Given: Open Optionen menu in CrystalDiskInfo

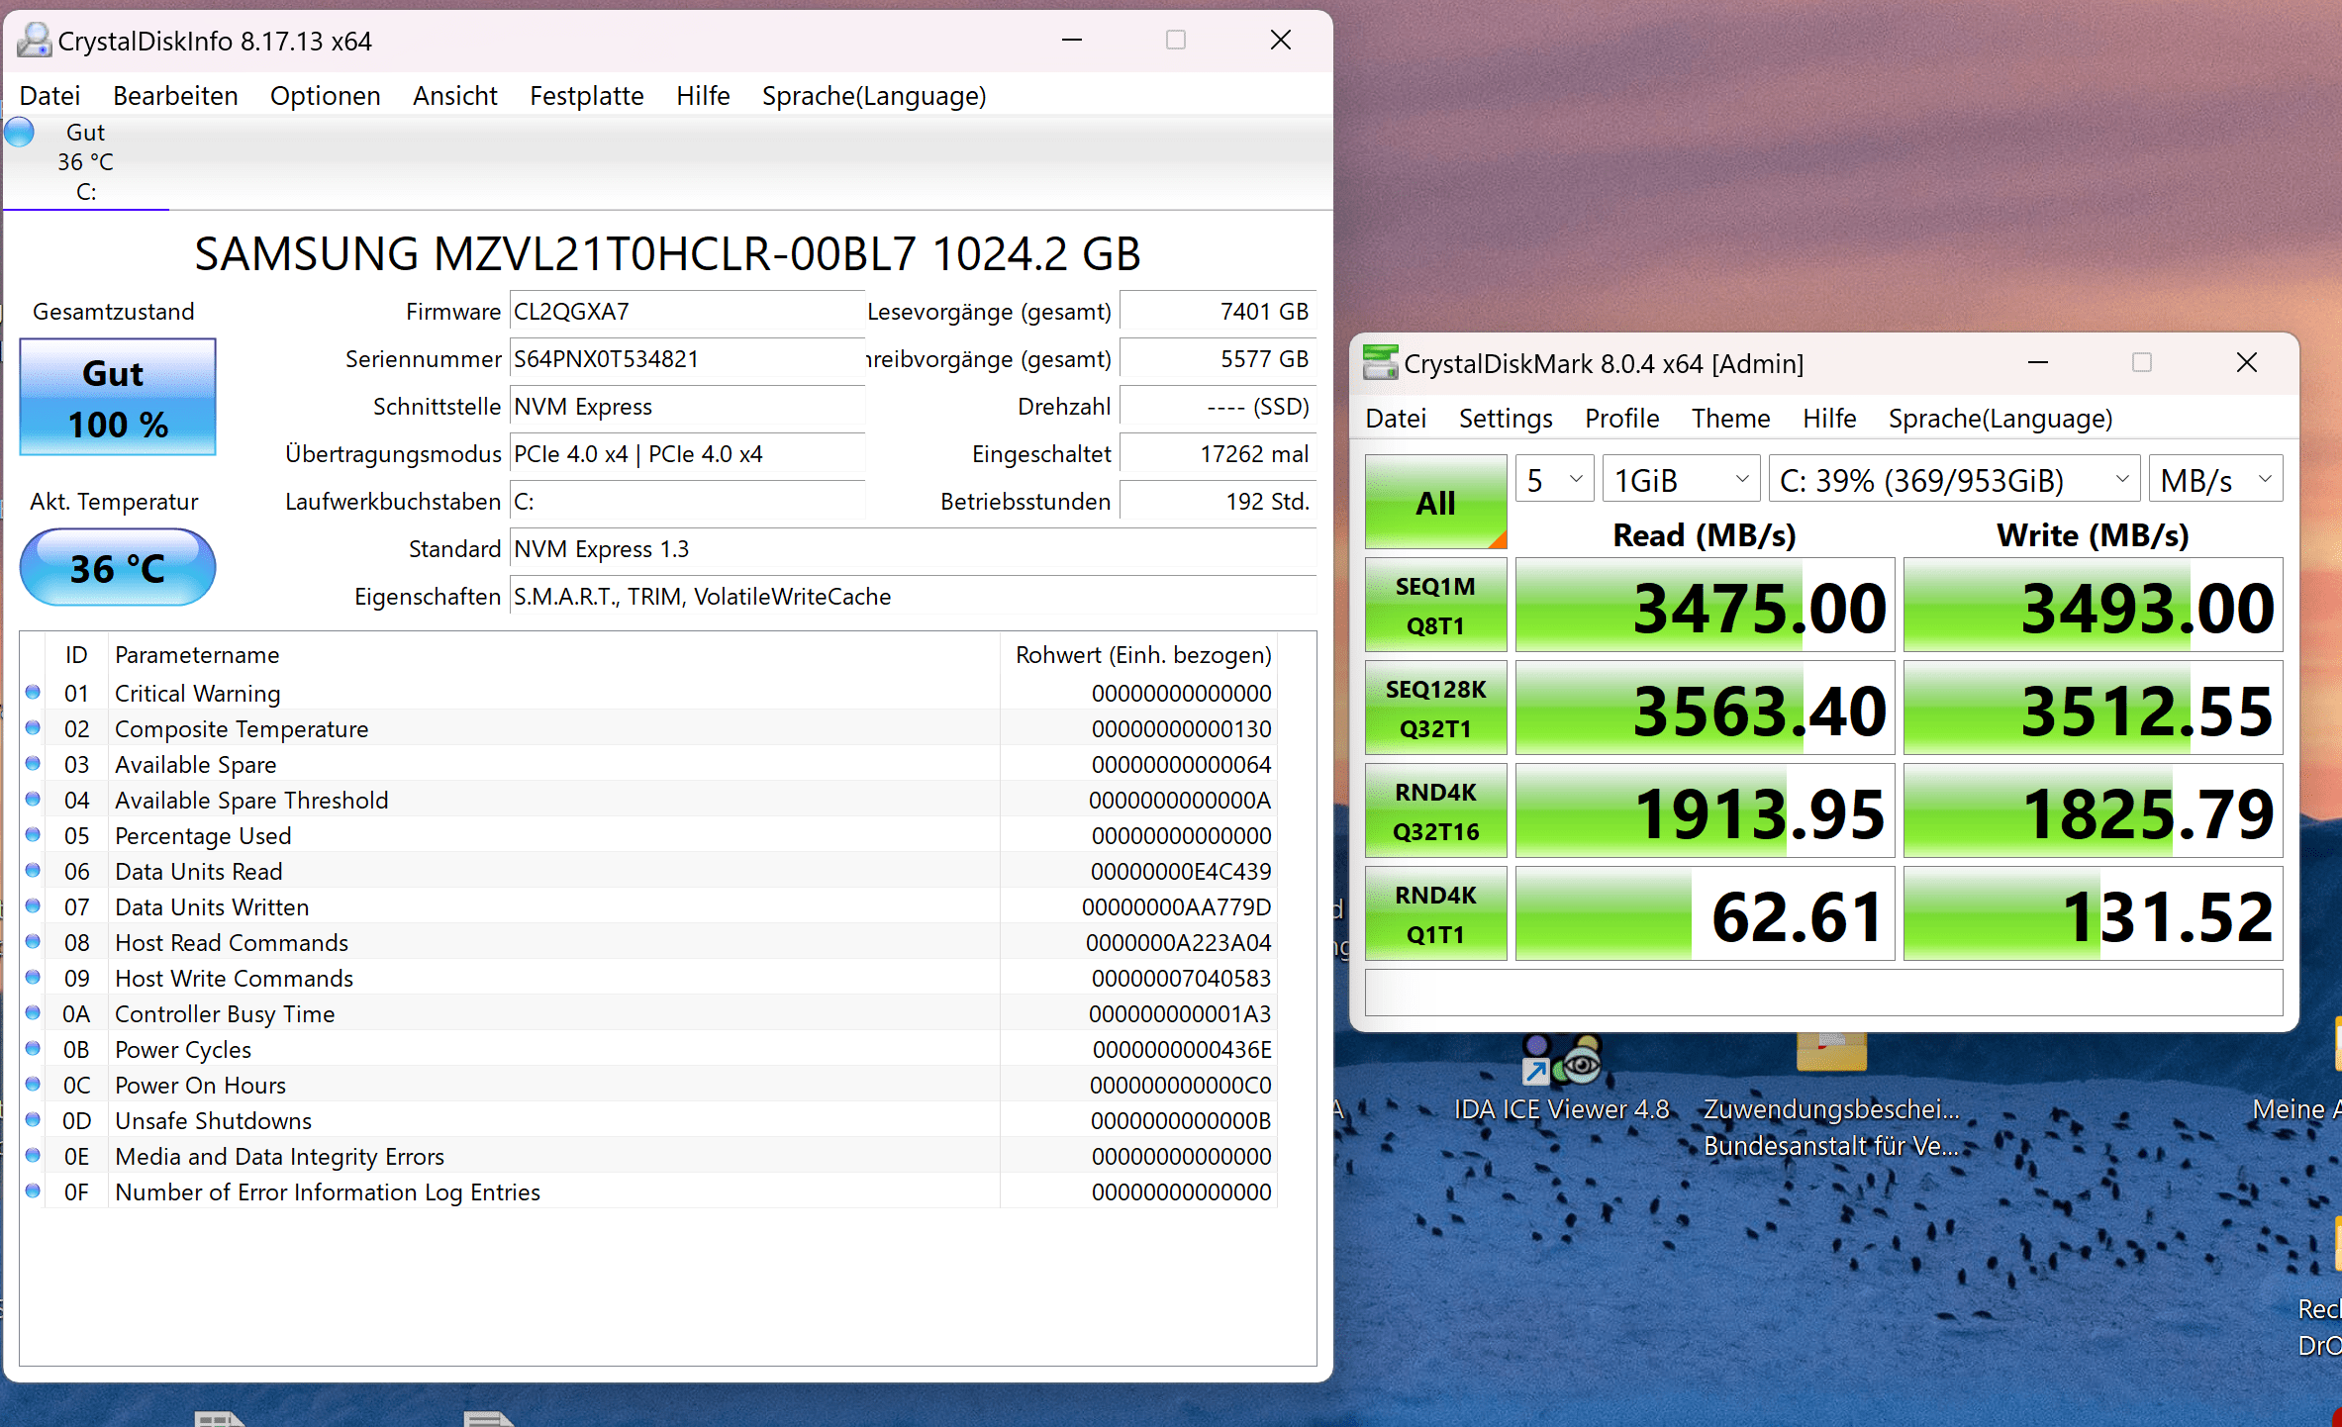Looking at the screenshot, I should (325, 96).
